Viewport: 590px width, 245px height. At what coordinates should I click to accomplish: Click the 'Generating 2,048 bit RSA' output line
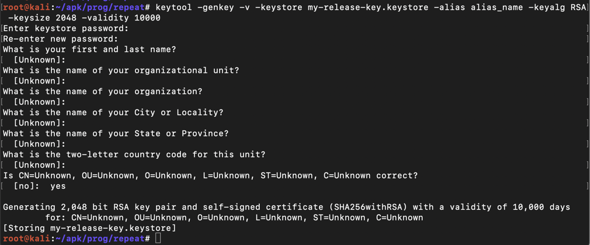click(x=286, y=207)
